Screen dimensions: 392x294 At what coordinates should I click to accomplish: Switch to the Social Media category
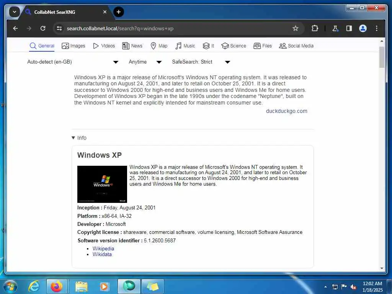point(296,46)
